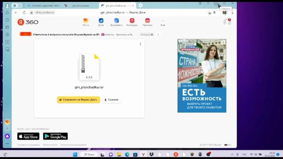Click the gm_ploschadka.rar file name

(89, 87)
